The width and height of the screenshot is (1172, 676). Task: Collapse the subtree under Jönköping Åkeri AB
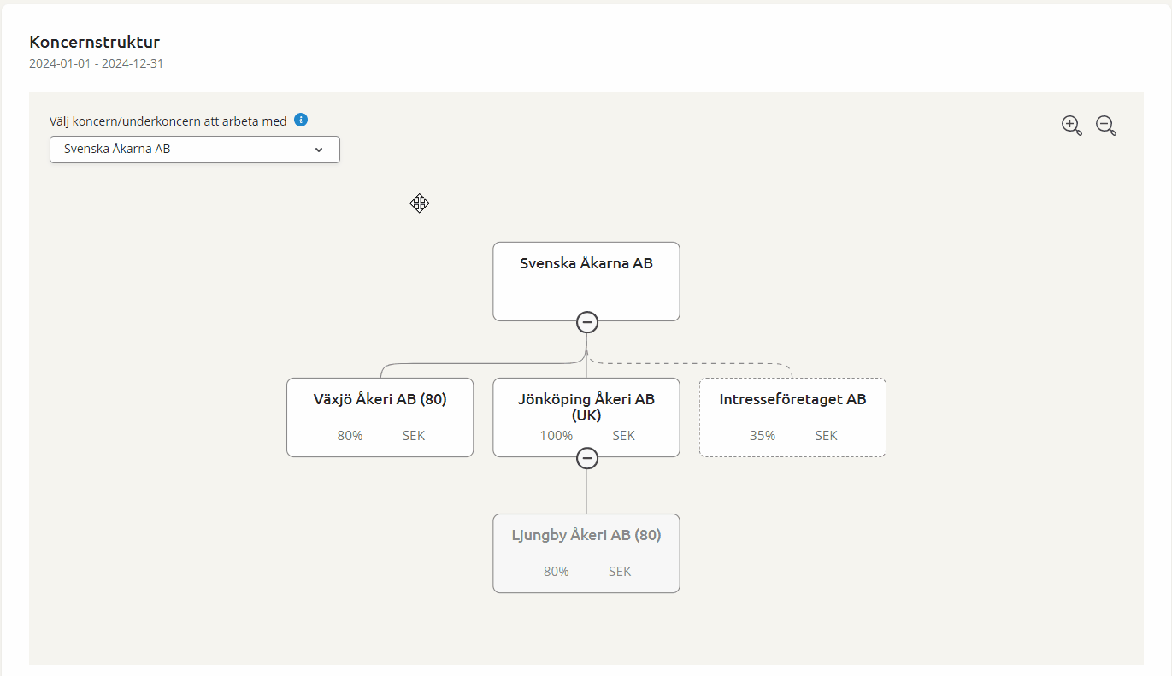(586, 458)
